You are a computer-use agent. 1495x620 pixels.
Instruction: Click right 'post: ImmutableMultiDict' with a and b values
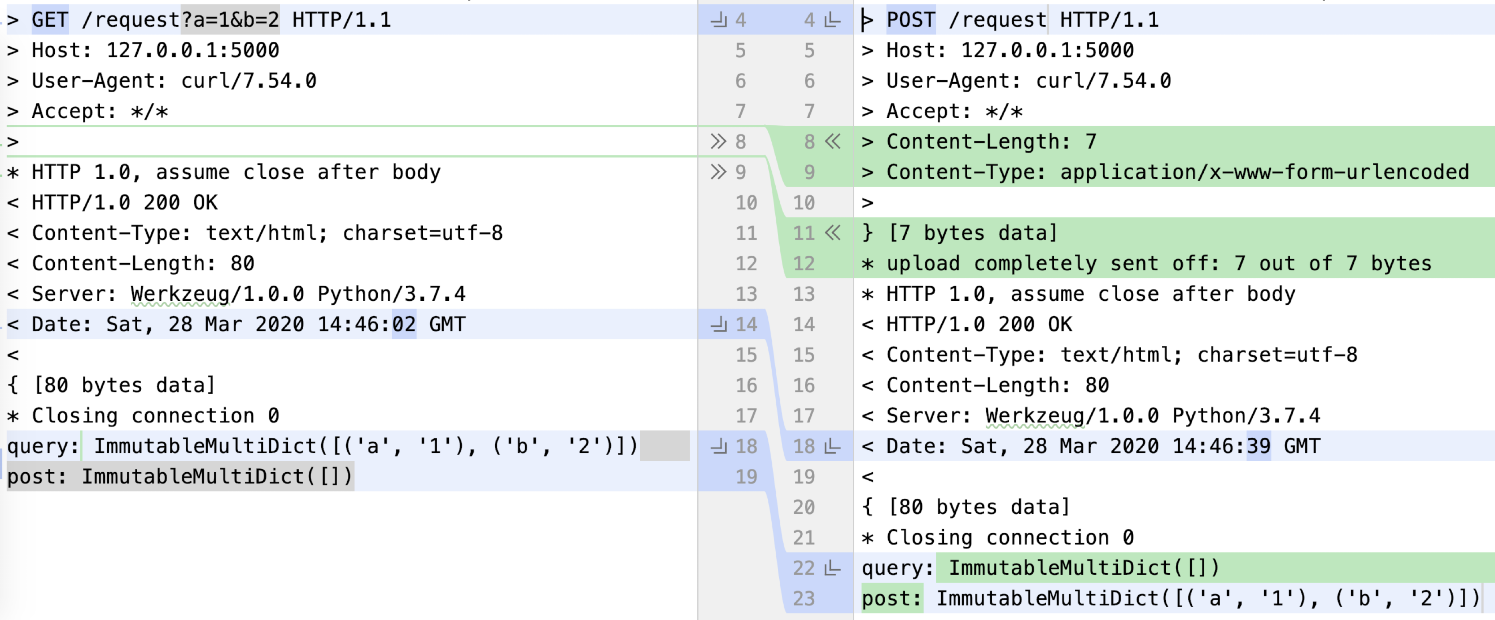[x=1171, y=598]
